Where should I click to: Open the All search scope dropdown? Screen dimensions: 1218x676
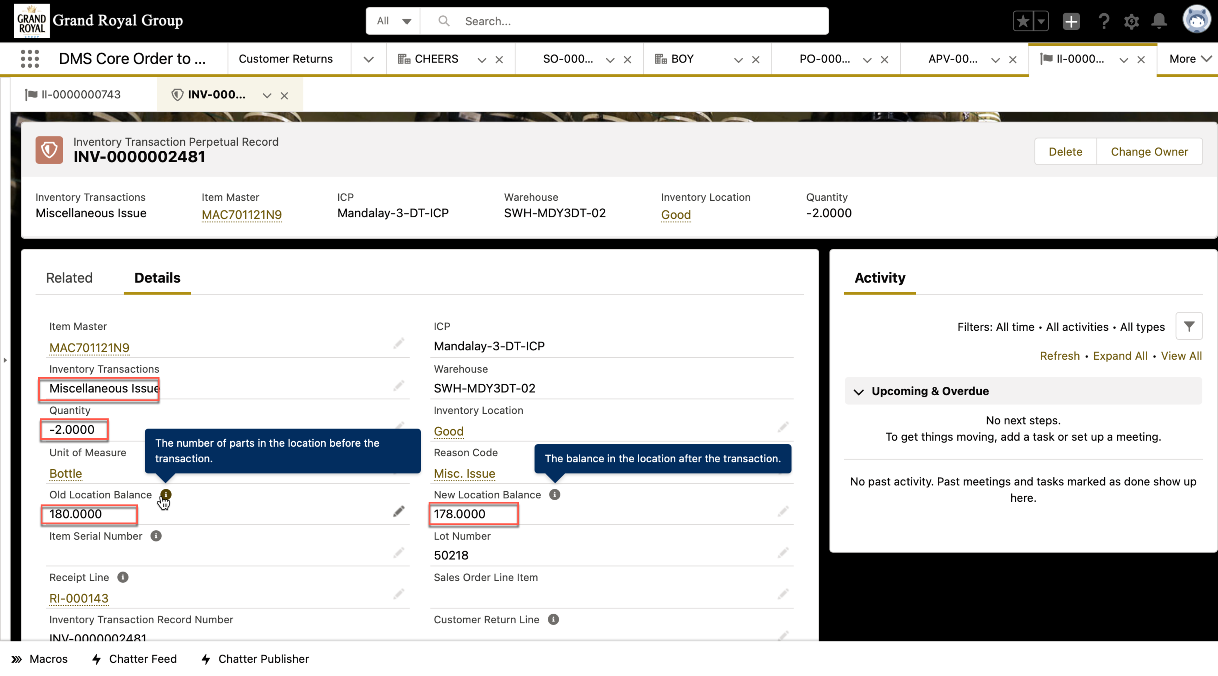393,21
